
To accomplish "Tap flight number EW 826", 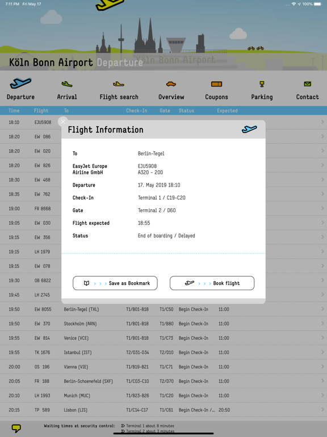I will [x=43, y=165].
